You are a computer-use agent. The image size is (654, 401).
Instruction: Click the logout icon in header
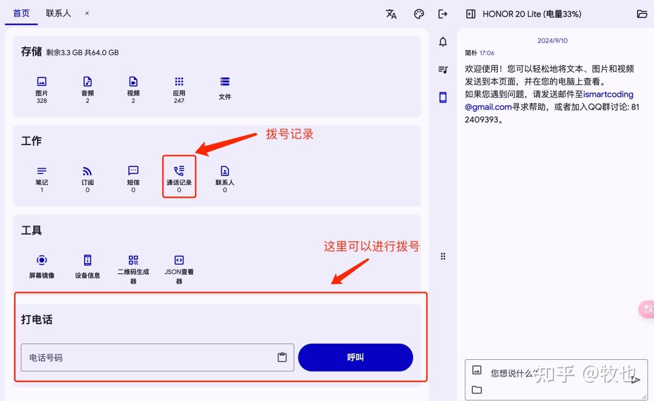[x=443, y=14]
